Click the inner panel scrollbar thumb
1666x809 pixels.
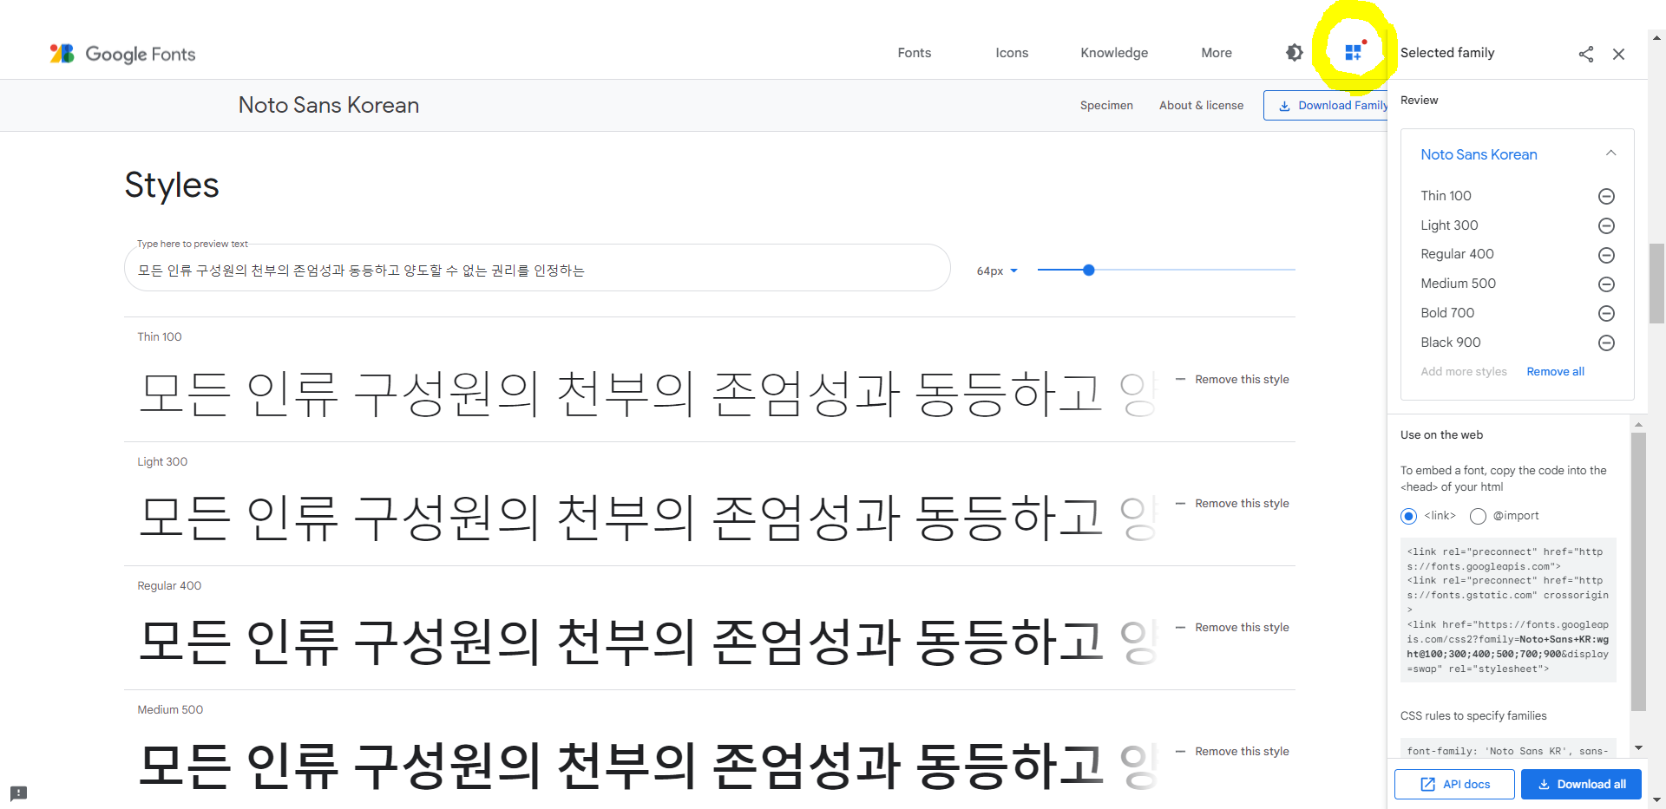[1638, 572]
